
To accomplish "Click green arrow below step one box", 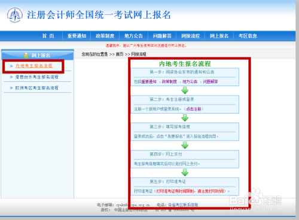I will [x=185, y=90].
